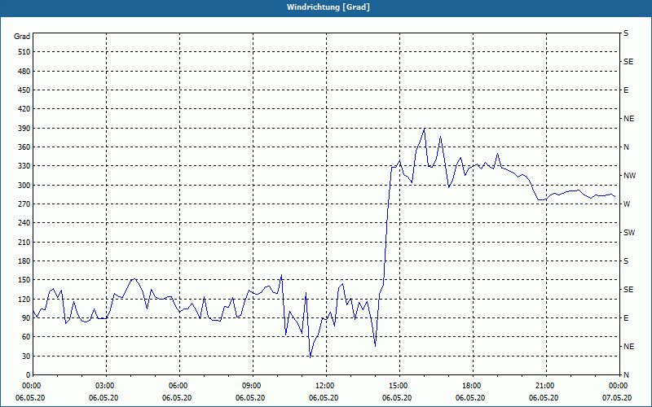This screenshot has height=407, width=652.
Task: Select the 06.05.20 date beneath 03:00
Action: [x=104, y=398]
